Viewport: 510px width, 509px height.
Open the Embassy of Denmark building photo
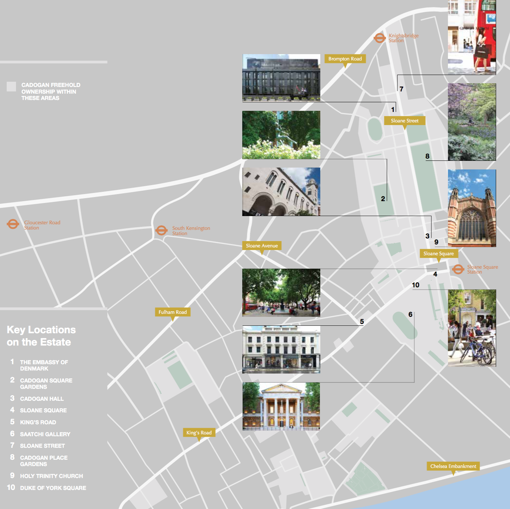click(281, 78)
